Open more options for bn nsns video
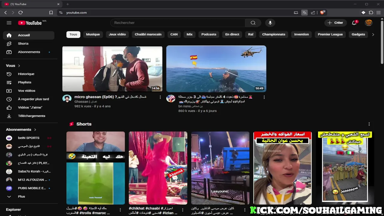The height and width of the screenshot is (216, 384). pos(264,97)
